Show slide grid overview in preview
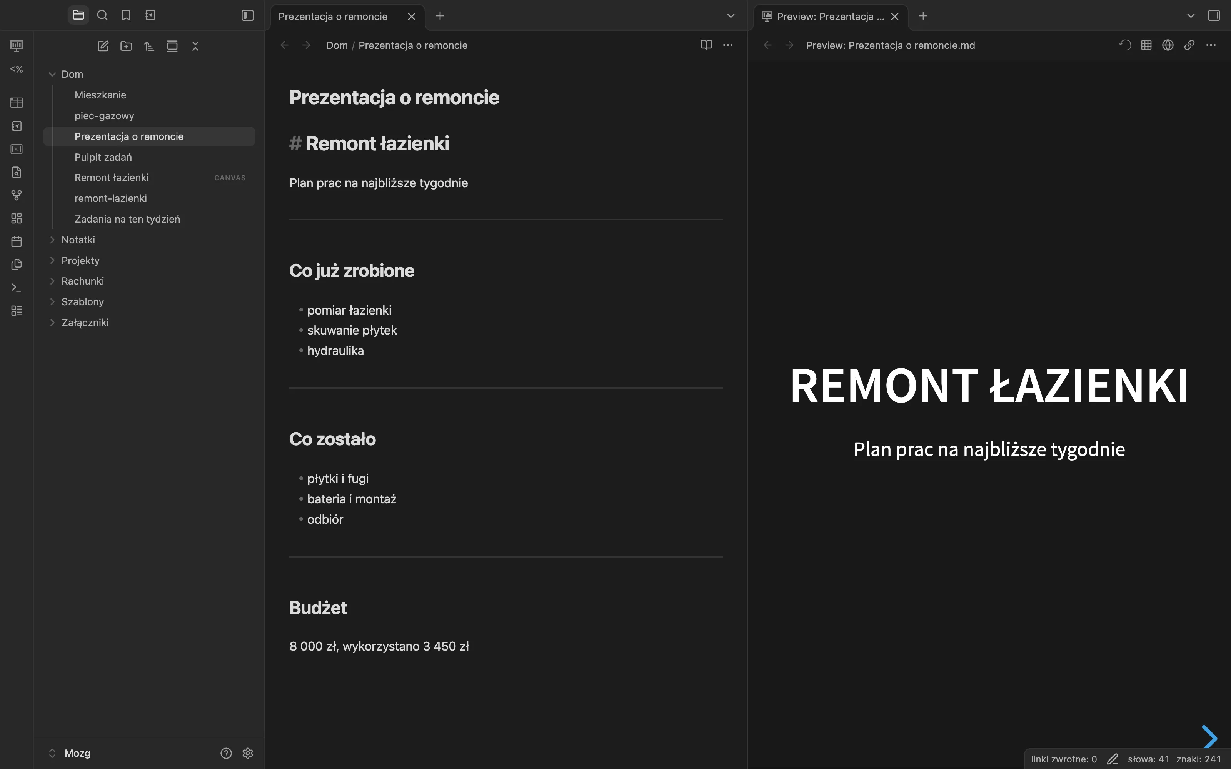This screenshot has width=1231, height=769. coord(1146,45)
